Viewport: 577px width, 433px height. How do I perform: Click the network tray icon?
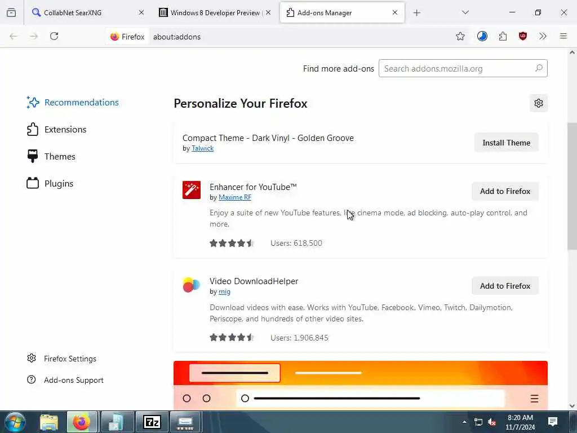478,422
